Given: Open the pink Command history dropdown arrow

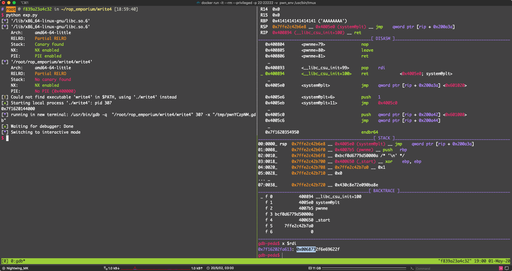Looking at the screenshot, I should (x=501, y=268).
